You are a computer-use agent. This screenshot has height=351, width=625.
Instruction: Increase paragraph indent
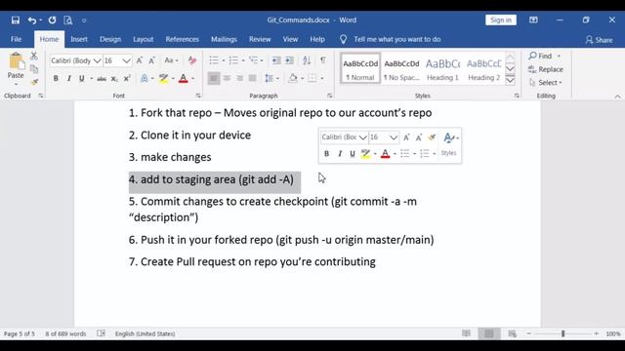(x=289, y=60)
